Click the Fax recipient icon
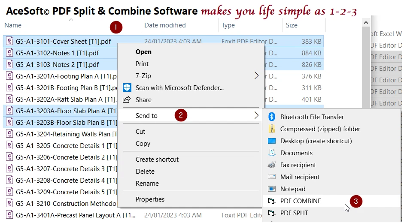This screenshot has width=404, height=223. coord(272,165)
